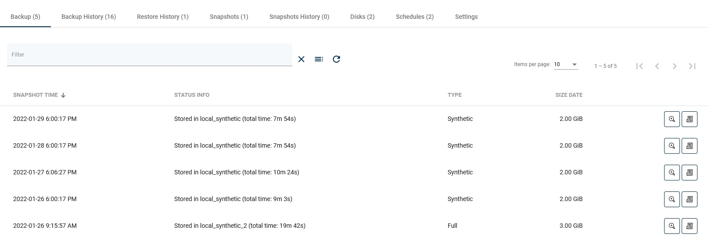
Task: Expand the Items per page dropdown
Action: tap(566, 64)
